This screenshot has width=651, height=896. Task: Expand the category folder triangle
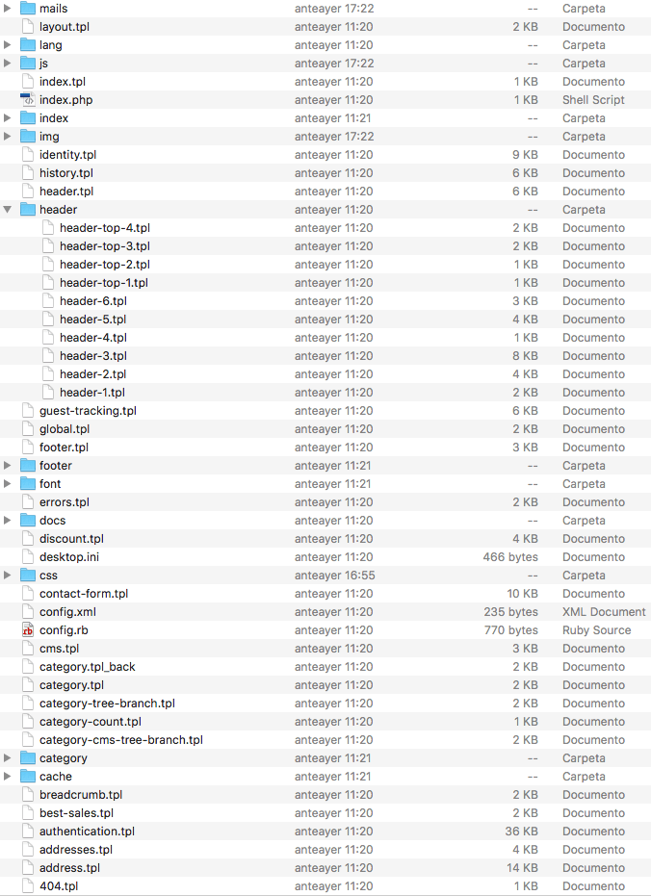coord(8,758)
